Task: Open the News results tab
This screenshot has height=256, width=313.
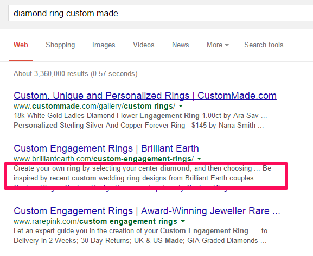Action: click(x=181, y=45)
